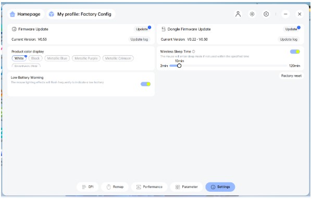Open My profile: Factory Config
The width and height of the screenshot is (312, 199).
[81, 14]
